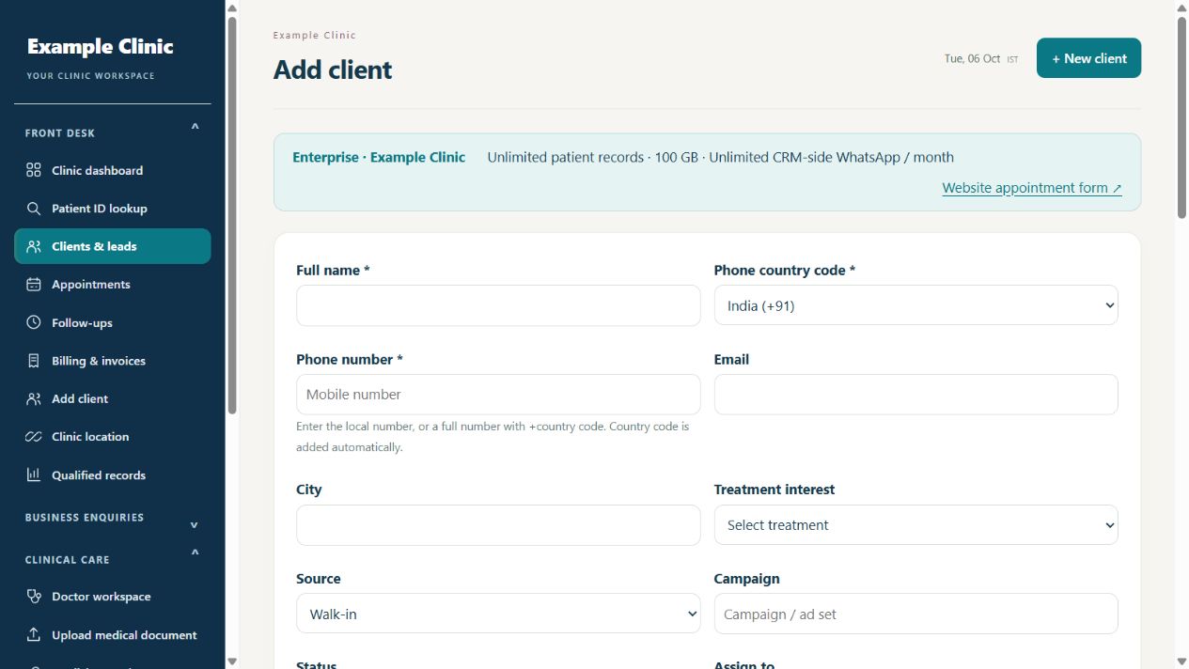1189x669 pixels.
Task: Expand the Business Enquiries section
Action: tap(195, 525)
